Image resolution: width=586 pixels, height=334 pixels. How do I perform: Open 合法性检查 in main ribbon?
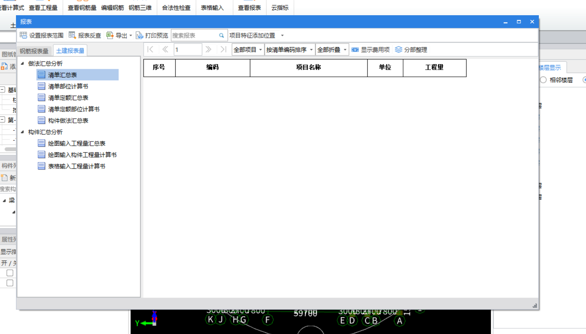176,8
